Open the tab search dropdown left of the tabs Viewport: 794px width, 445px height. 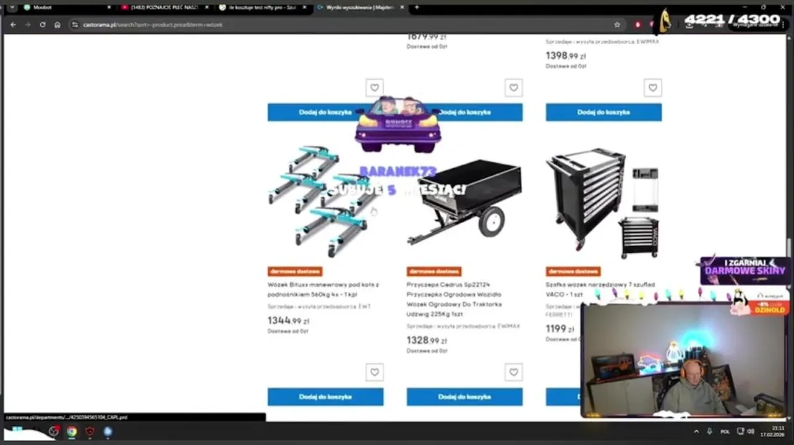coord(11,7)
